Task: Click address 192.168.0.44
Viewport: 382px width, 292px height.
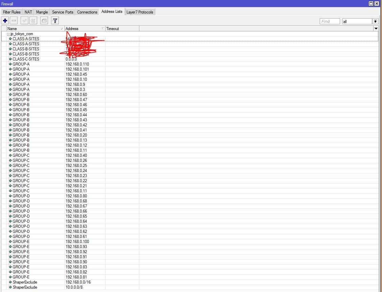Action: click(x=76, y=115)
